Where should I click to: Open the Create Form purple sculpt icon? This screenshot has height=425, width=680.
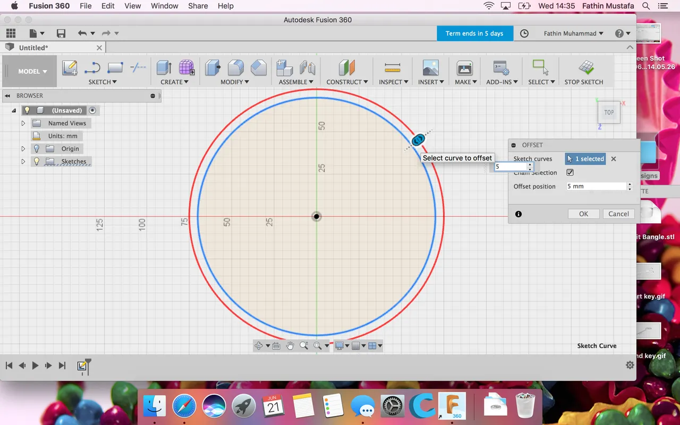186,67
